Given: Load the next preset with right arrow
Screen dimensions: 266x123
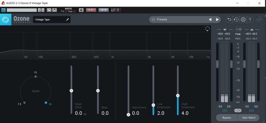Looking at the screenshot, I should (217, 20).
